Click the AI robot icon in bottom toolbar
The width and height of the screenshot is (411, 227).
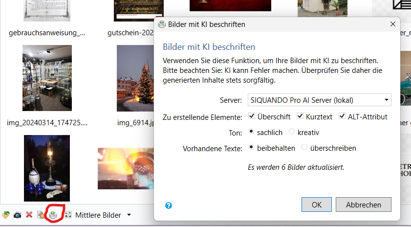[53, 215]
